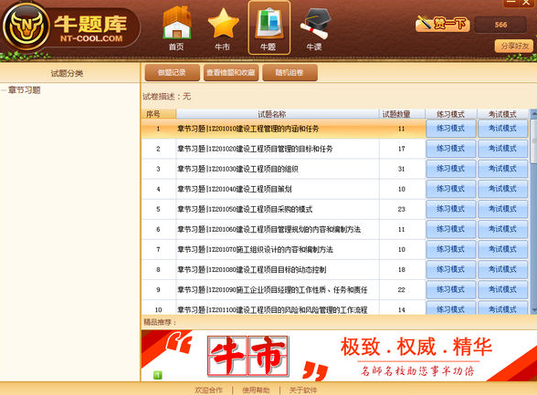Minimize the 牛题库 window
This screenshot has width=537, height=395.
(511, 3)
